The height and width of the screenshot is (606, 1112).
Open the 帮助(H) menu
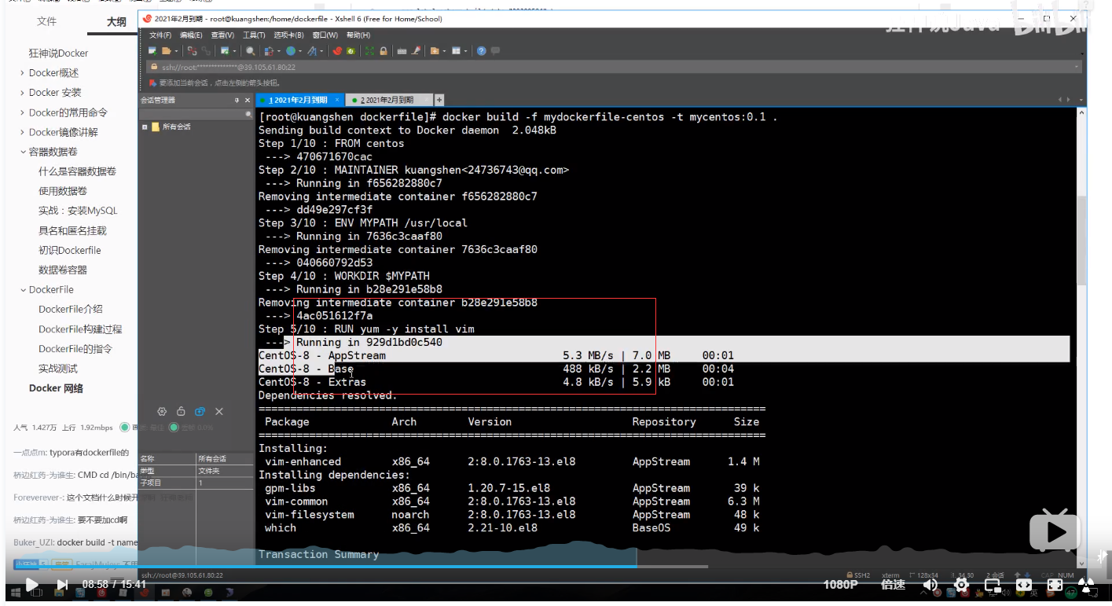358,35
